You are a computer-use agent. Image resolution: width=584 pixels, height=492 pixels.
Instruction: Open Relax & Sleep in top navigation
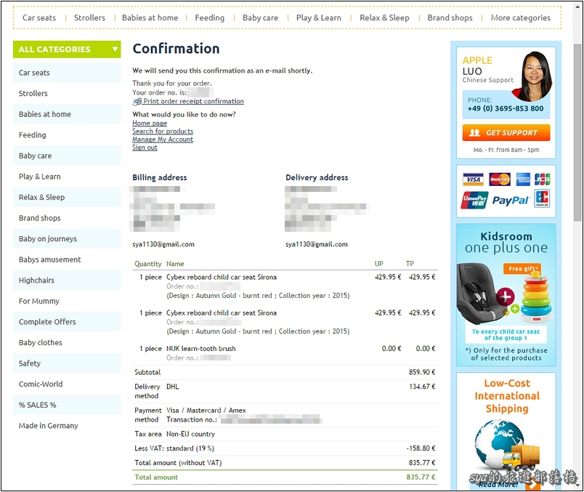(384, 17)
